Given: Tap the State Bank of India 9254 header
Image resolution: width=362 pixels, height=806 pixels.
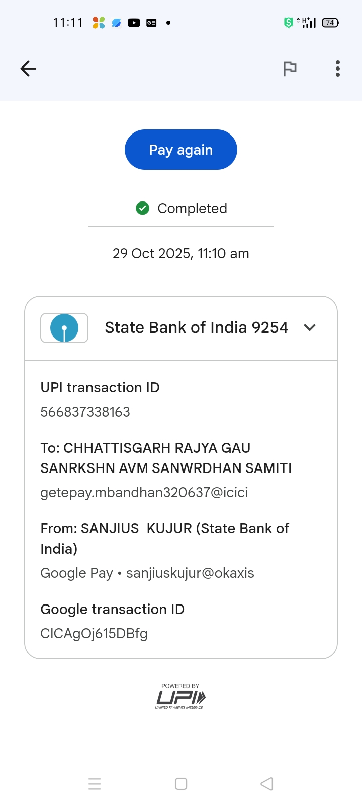Looking at the screenshot, I should (196, 328).
